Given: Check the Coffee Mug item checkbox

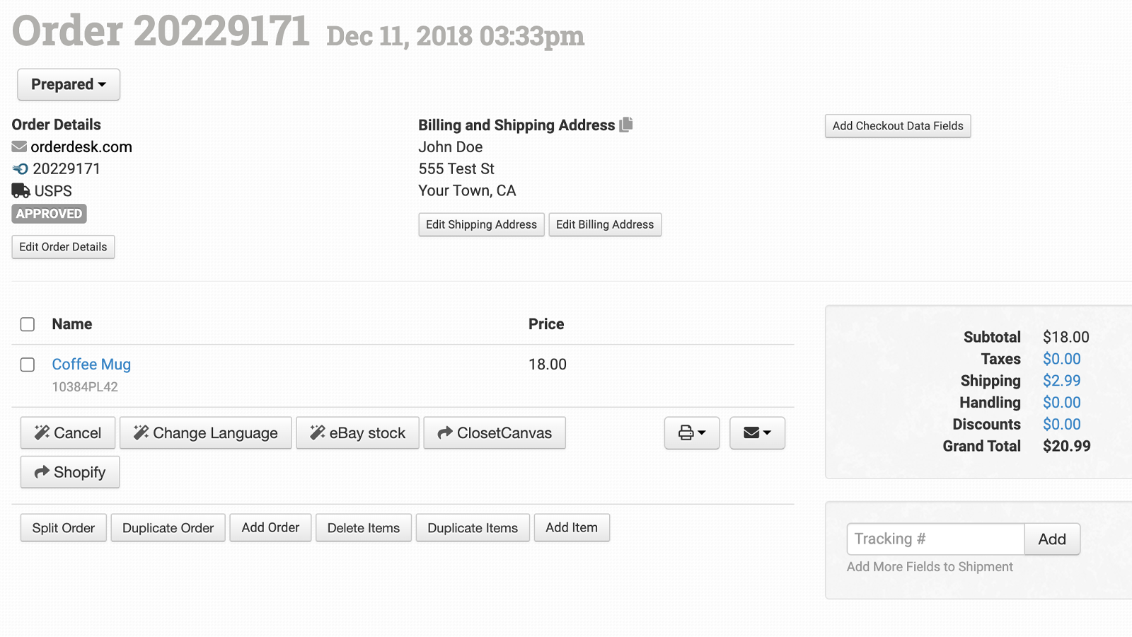Looking at the screenshot, I should [x=28, y=365].
